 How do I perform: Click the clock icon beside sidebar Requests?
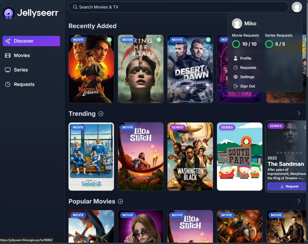tap(8, 84)
